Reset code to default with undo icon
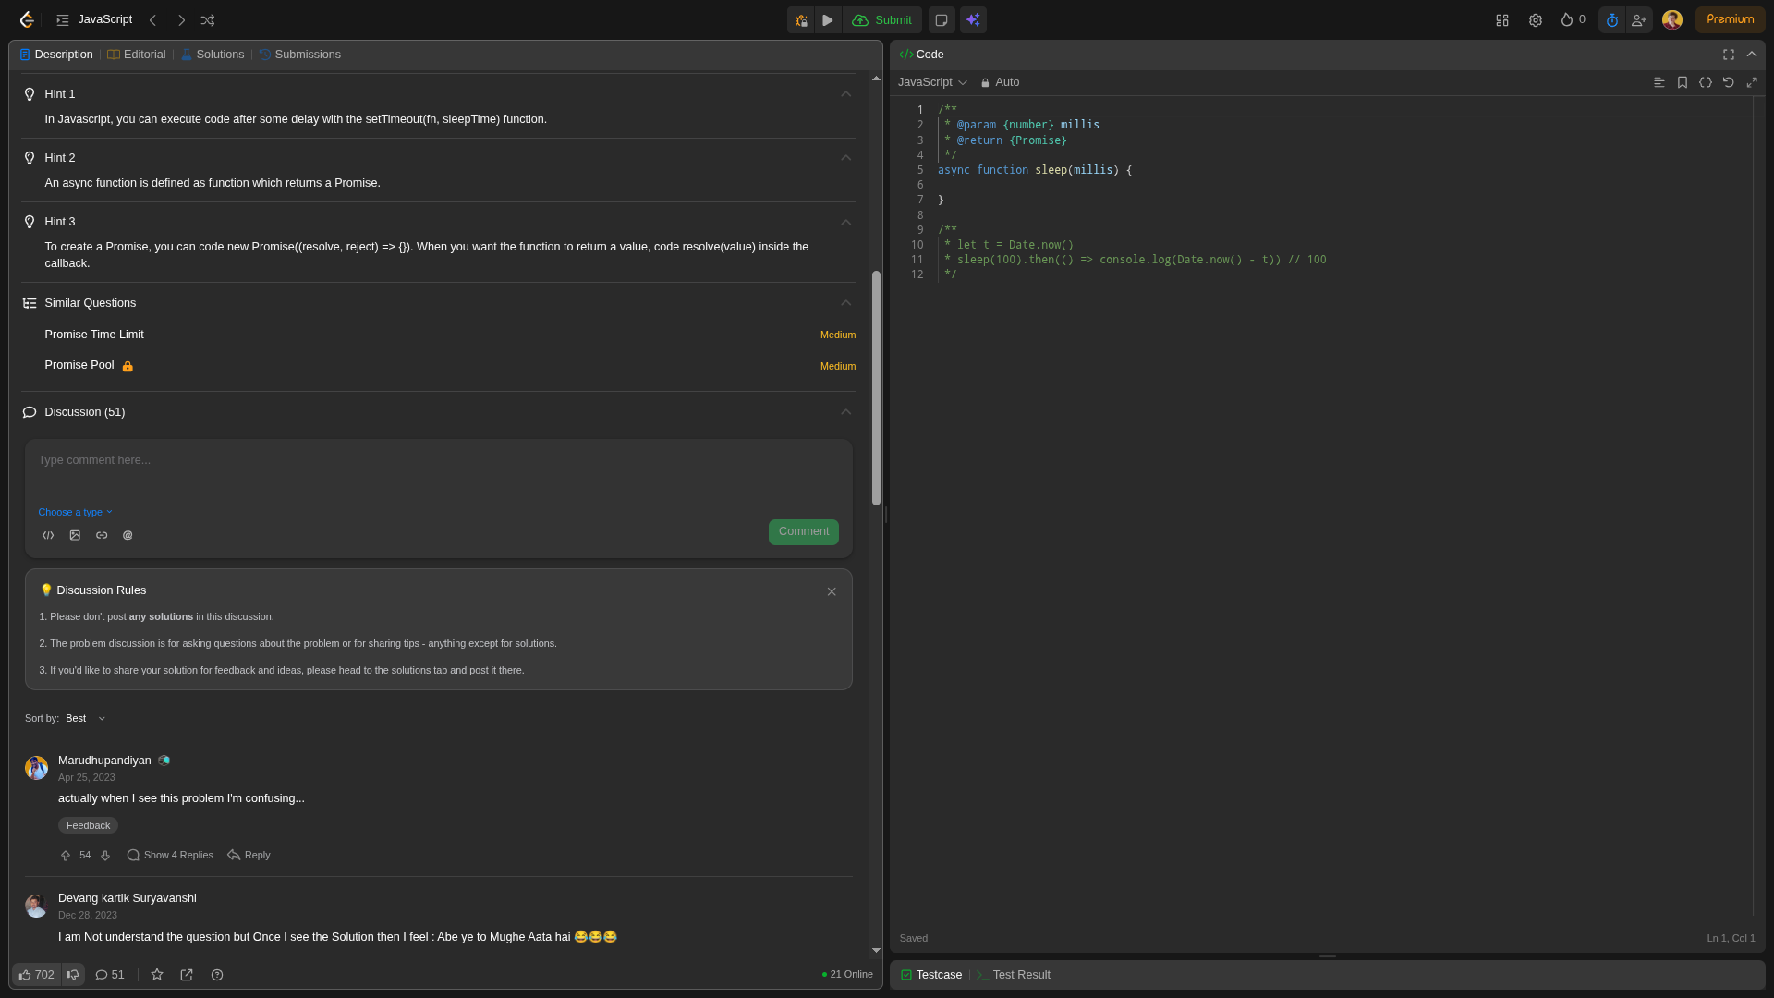The height and width of the screenshot is (998, 1774). [1729, 82]
